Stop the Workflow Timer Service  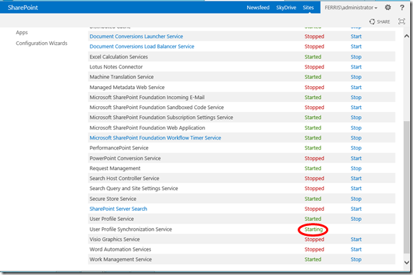point(356,137)
